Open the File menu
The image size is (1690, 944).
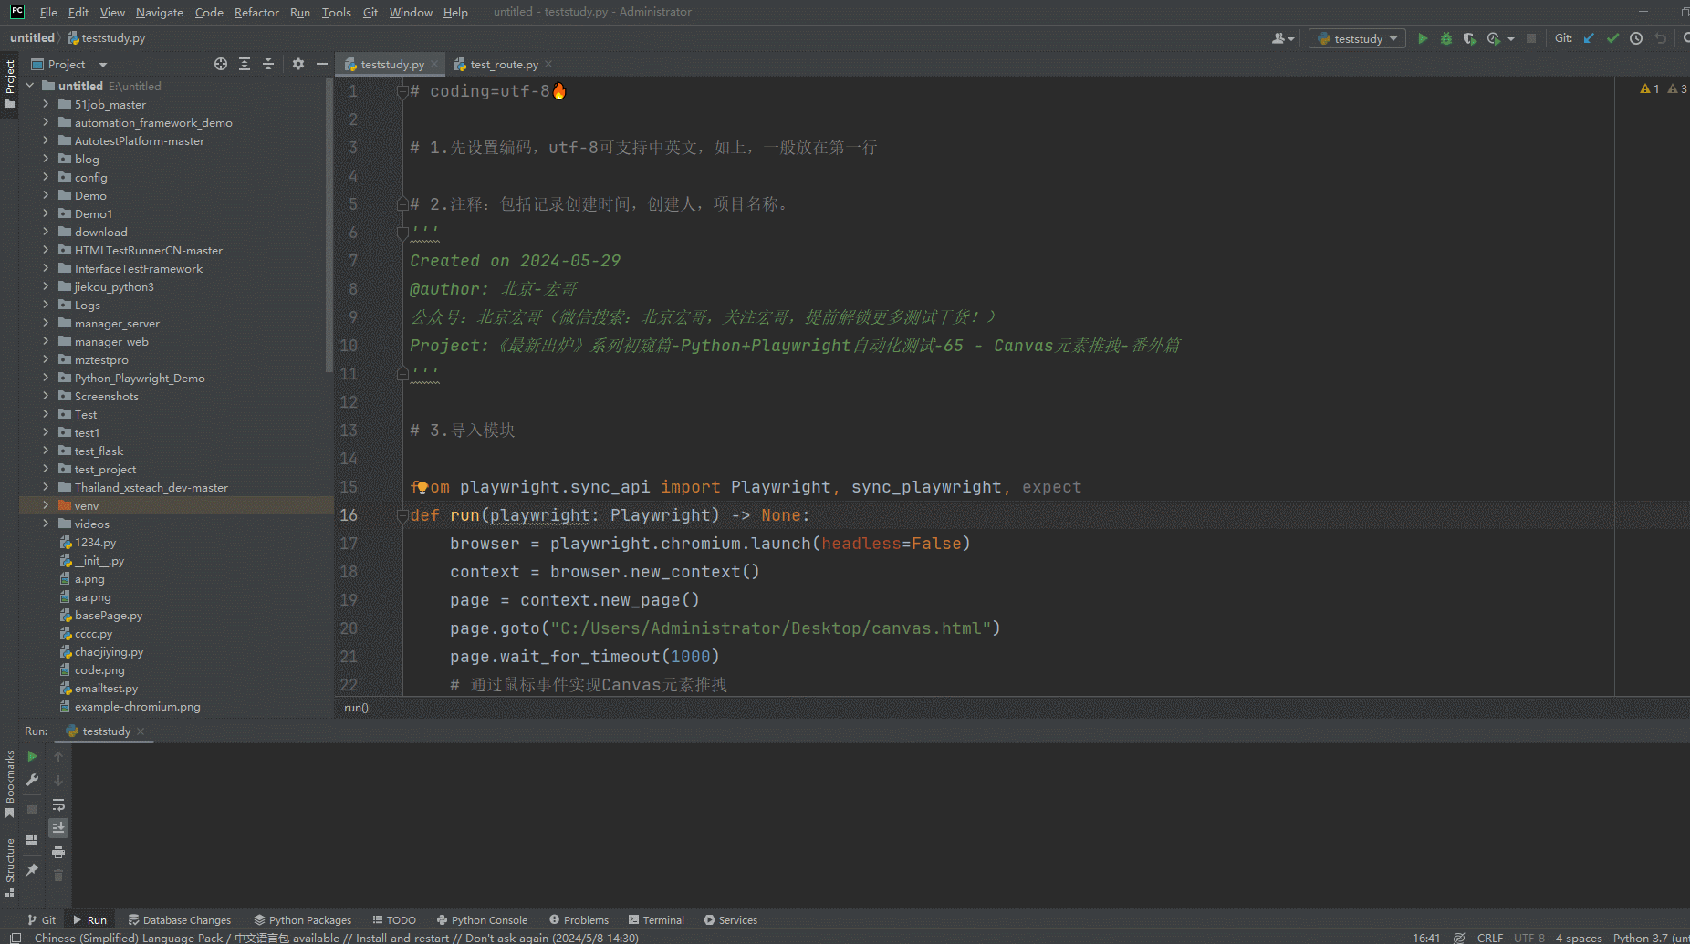pyautogui.click(x=48, y=12)
